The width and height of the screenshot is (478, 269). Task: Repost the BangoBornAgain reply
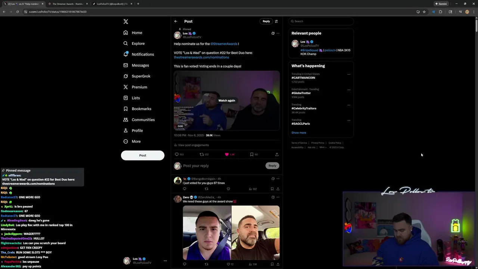tap(206, 189)
